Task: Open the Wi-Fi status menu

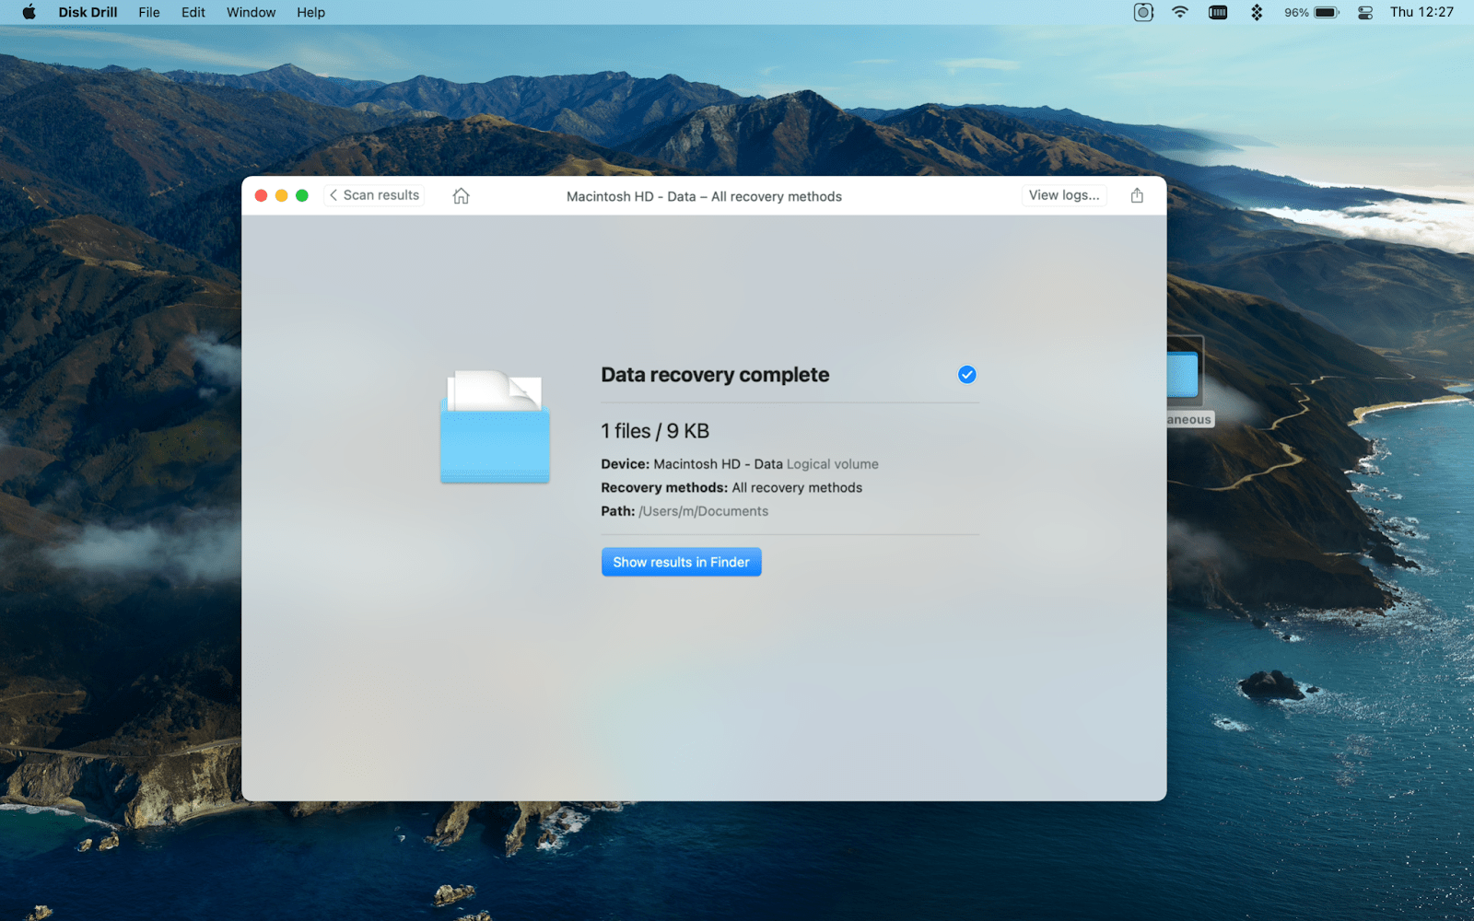Action: (x=1180, y=12)
